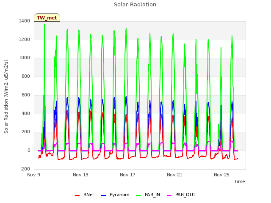Viewport: 271px width, 203px height.
Task: Click the tallest green PAR_IN peak near 1400
Action: 44,24
